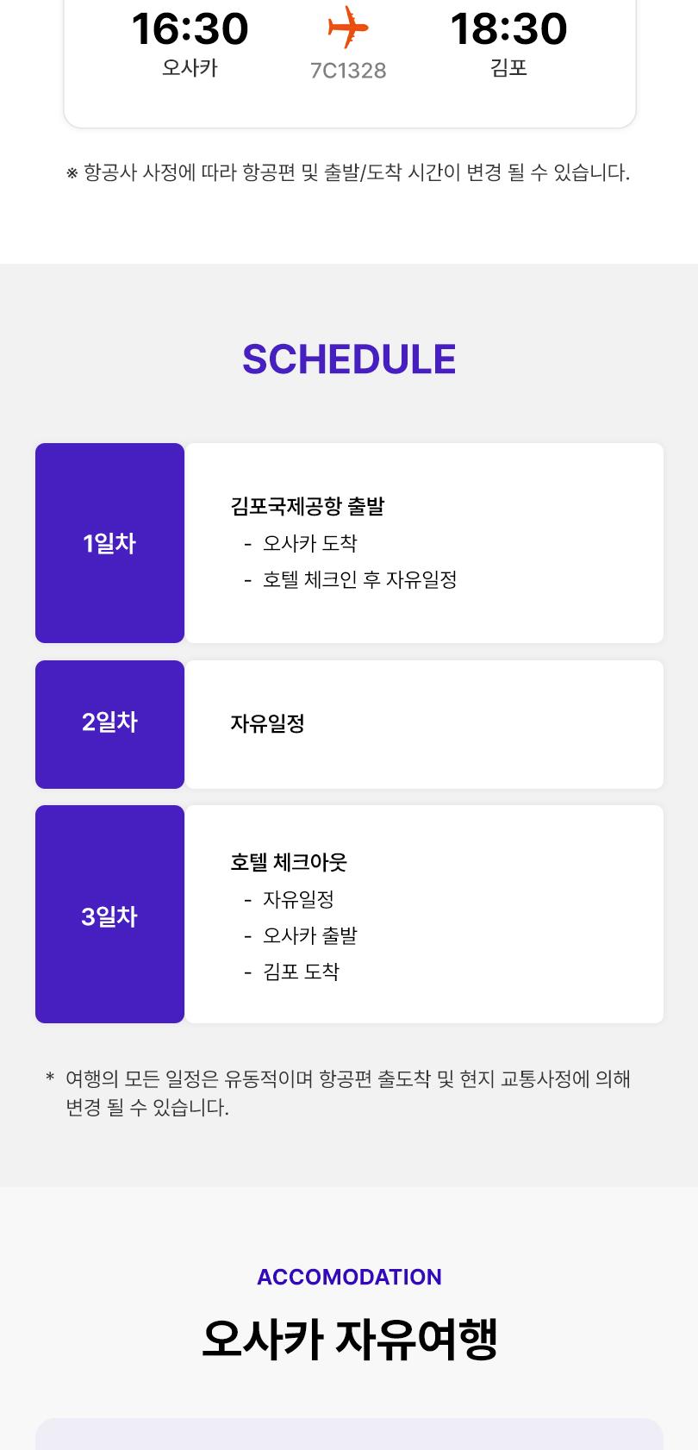Click the SCHEDULE section heading
Viewport: 698px width, 1450px height.
click(x=349, y=359)
